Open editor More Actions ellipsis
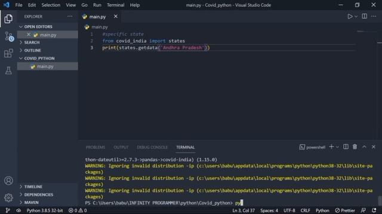Image resolution: width=382 pixels, height=214 pixels. (x=374, y=16)
